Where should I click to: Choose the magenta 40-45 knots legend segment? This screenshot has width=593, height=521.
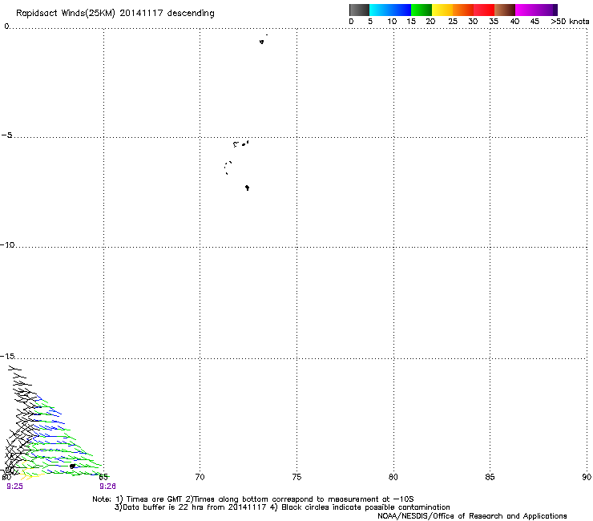526,10
